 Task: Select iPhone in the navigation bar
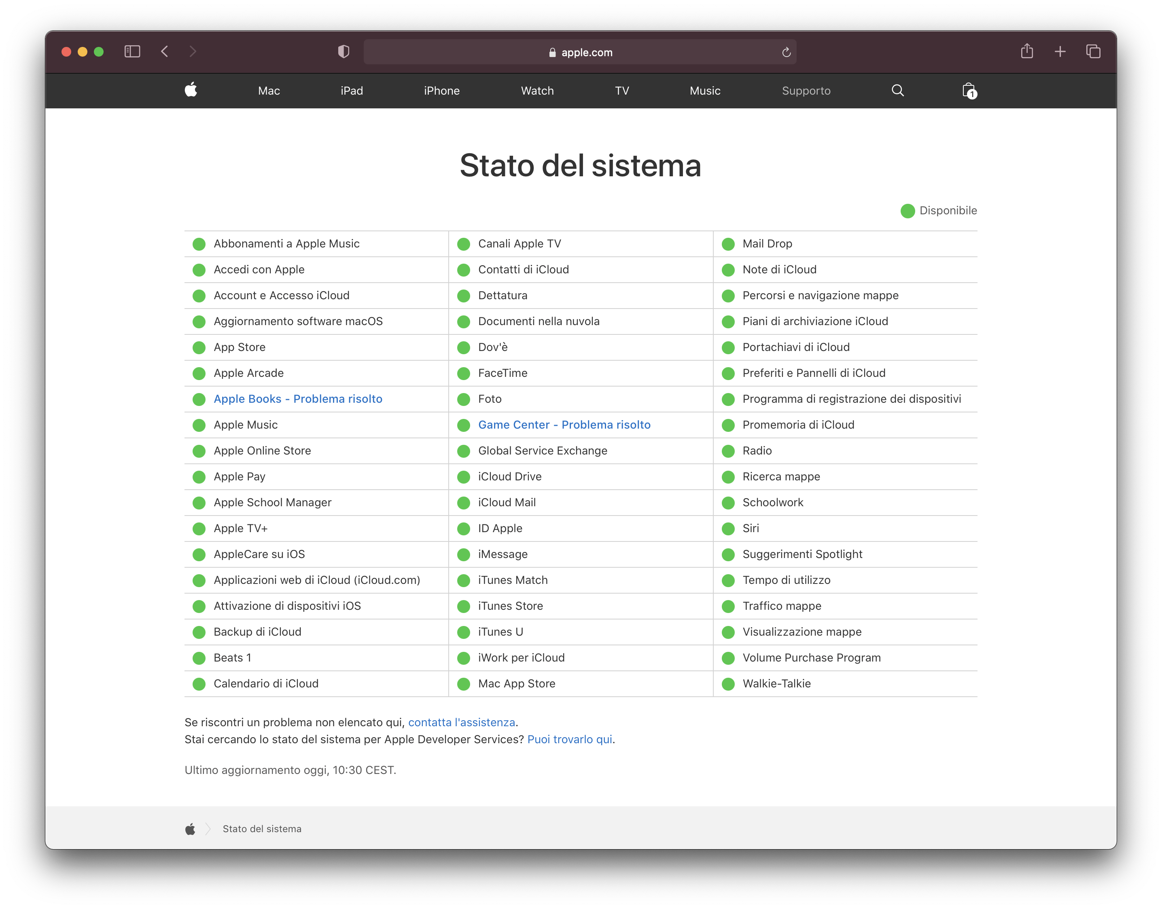(441, 91)
